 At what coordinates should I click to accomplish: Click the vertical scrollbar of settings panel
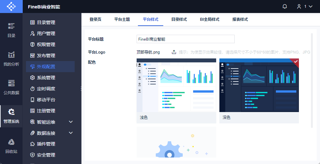pos(312,81)
